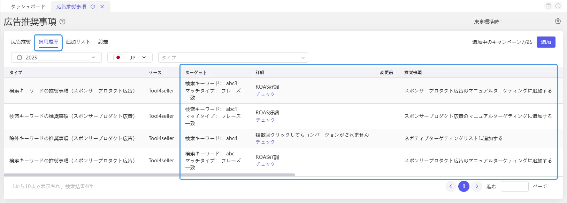Click チェック link in the abc4 row
The height and width of the screenshot is (203, 567).
[265, 142]
